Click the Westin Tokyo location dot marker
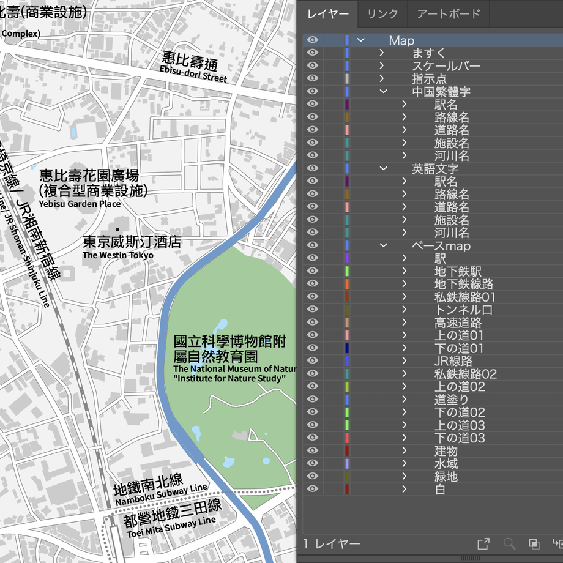This screenshot has height=563, width=563. pos(117,229)
